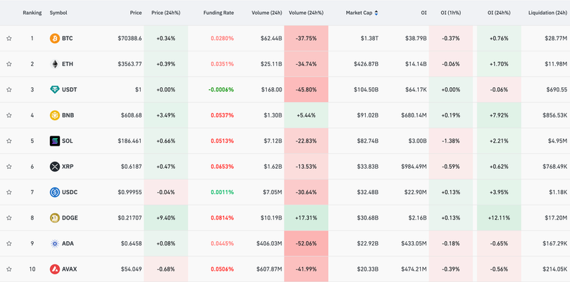The image size is (570, 282).
Task: Toggle favorite star for SOL row
Action: [x=9, y=141]
